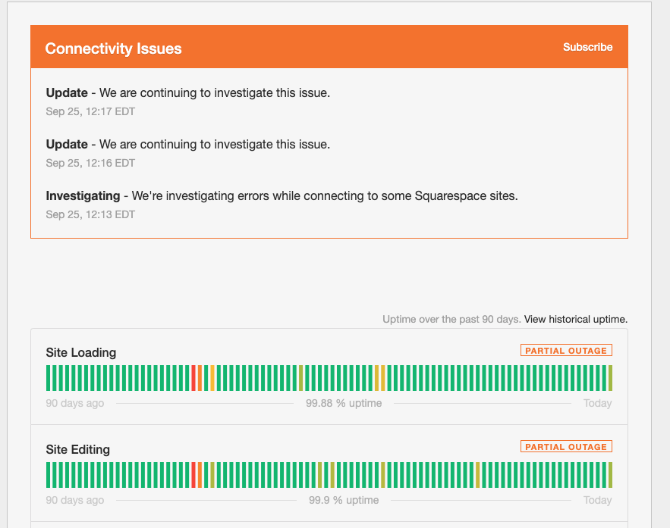The width and height of the screenshot is (670, 528).
Task: Open View historical uptime link
Action: coord(576,319)
